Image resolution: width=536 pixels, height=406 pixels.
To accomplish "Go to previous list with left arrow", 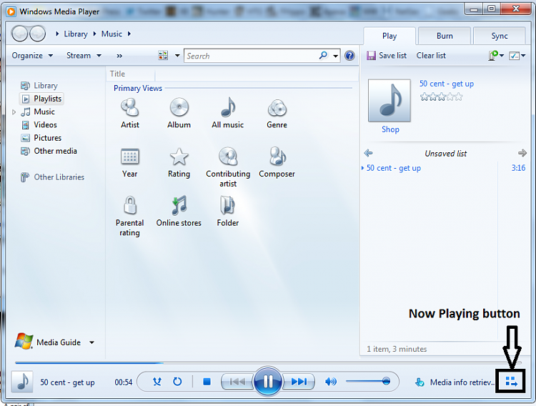I will tap(368, 153).
